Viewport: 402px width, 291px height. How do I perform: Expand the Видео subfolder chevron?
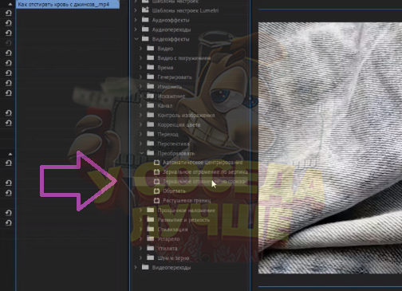coord(141,49)
